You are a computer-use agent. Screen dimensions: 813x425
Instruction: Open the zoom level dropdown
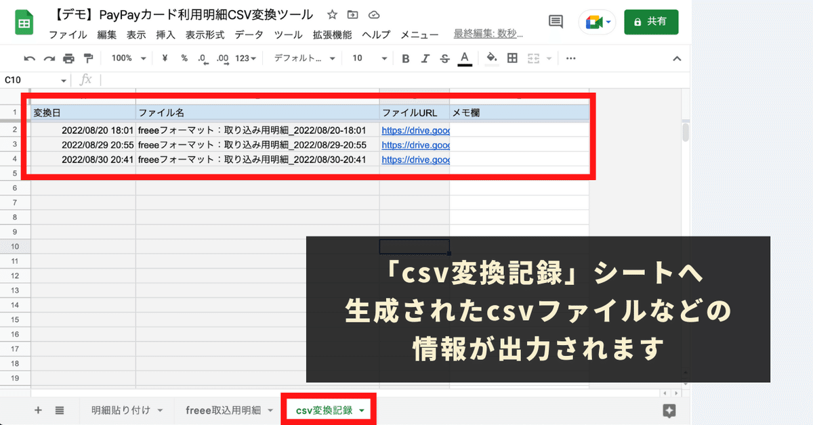127,58
